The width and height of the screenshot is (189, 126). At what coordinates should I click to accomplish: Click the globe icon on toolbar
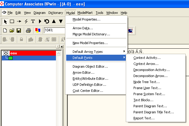130,31
